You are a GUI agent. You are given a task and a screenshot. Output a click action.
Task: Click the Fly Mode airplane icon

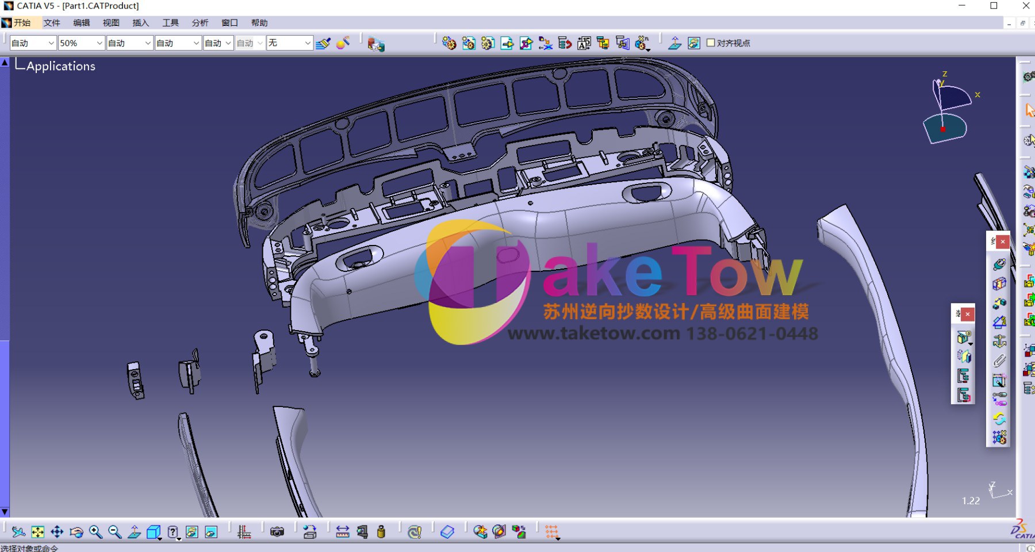(x=18, y=532)
